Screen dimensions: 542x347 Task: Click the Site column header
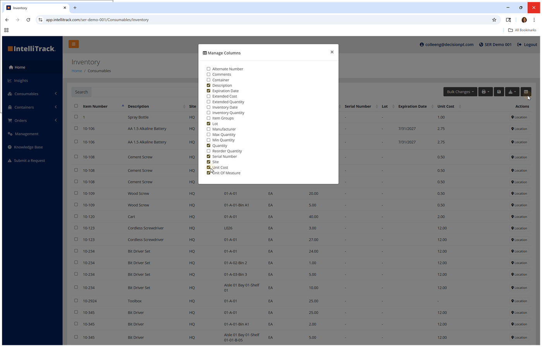[x=192, y=106]
